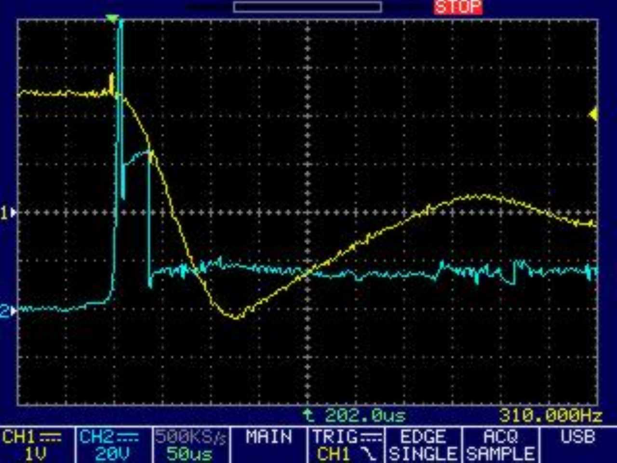This screenshot has height=463, width=617.
Task: Open the 50us timebase setting
Action: click(x=189, y=454)
